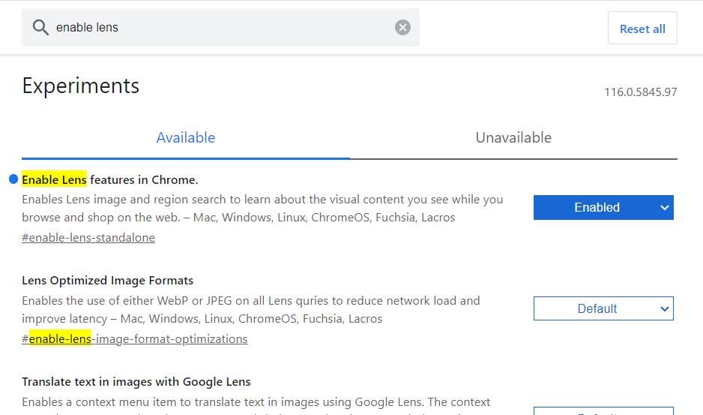Open the Enabled dropdown for Enable Lens
The width and height of the screenshot is (703, 415).
(x=603, y=208)
